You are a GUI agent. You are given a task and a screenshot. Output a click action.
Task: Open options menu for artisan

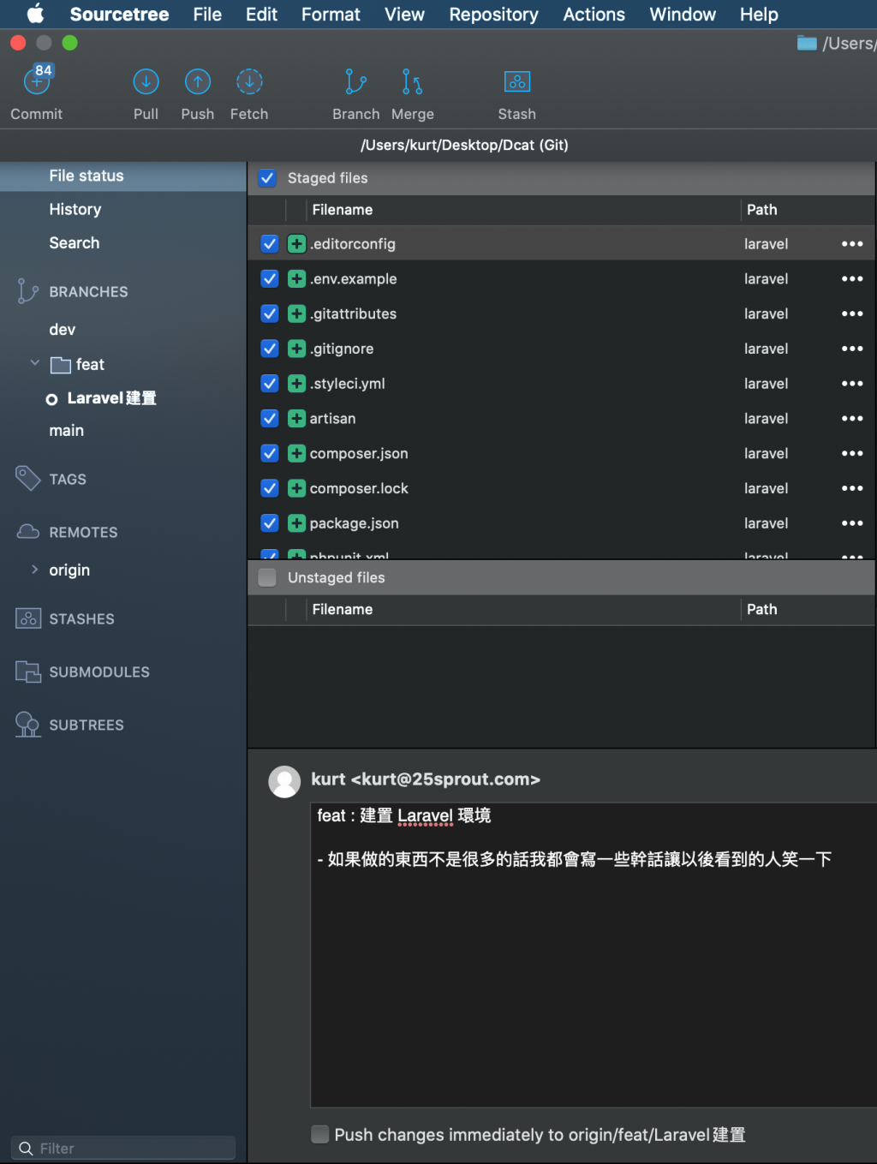pos(852,419)
